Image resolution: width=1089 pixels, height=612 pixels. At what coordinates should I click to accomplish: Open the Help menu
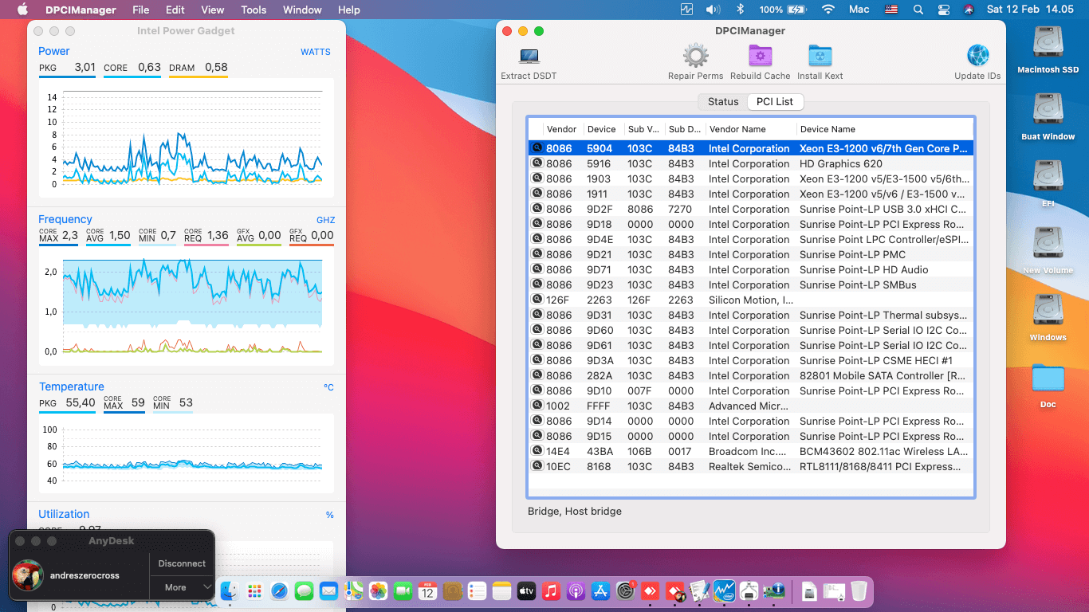[x=349, y=10]
